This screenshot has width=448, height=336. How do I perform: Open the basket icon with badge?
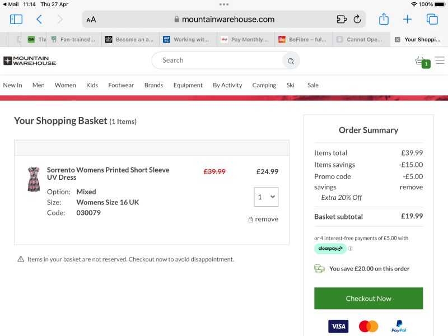421,61
